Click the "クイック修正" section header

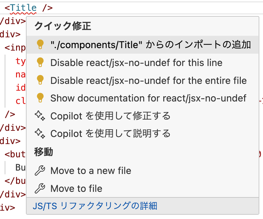[x=63, y=27]
